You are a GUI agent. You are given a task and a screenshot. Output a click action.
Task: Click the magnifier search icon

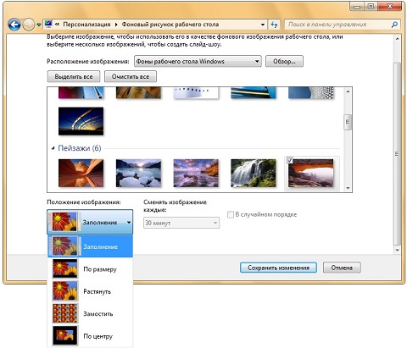point(395,25)
